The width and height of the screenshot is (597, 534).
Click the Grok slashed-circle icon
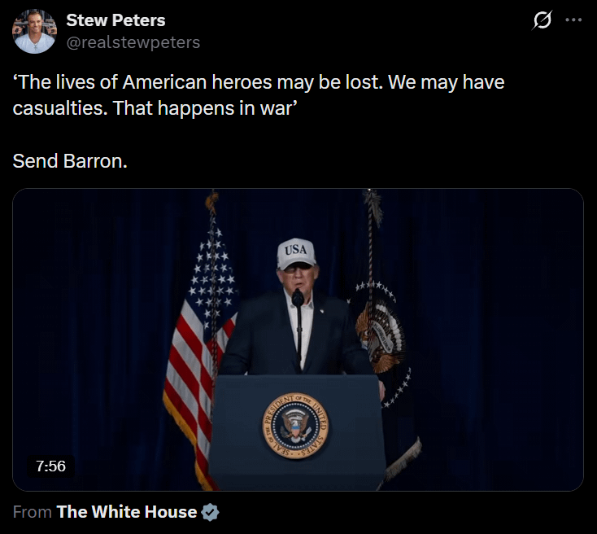540,21
